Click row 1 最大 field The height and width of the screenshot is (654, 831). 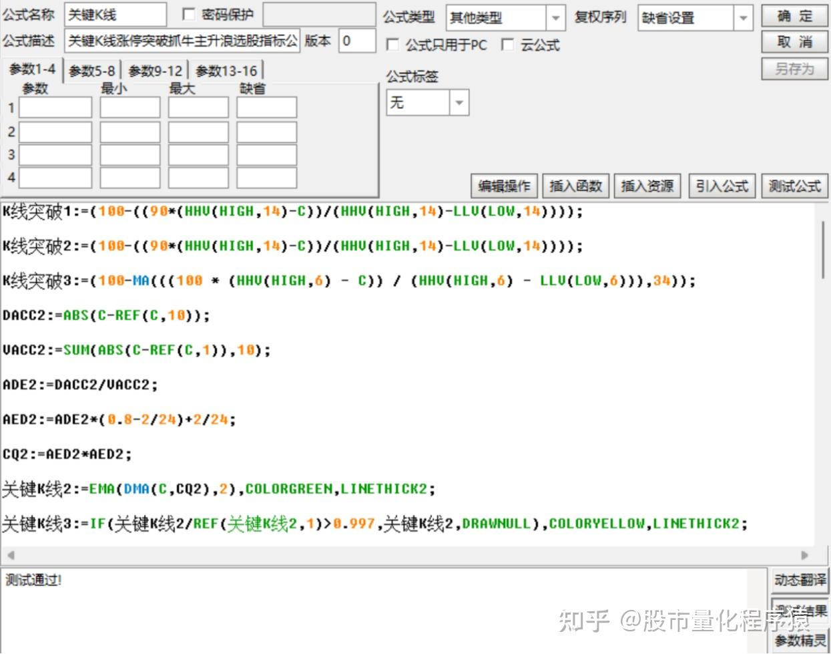pos(198,108)
